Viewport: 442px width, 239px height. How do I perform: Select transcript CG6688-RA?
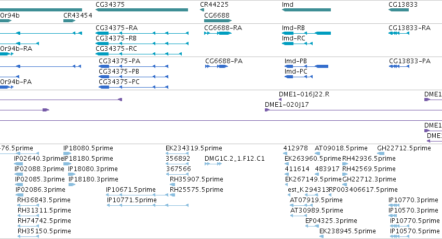point(223,28)
